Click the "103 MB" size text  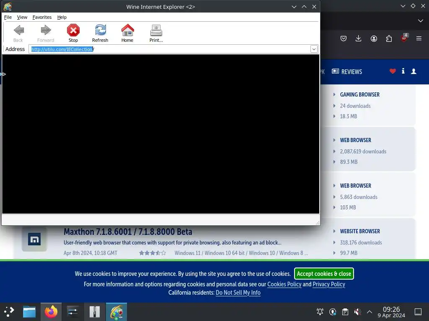click(348, 207)
